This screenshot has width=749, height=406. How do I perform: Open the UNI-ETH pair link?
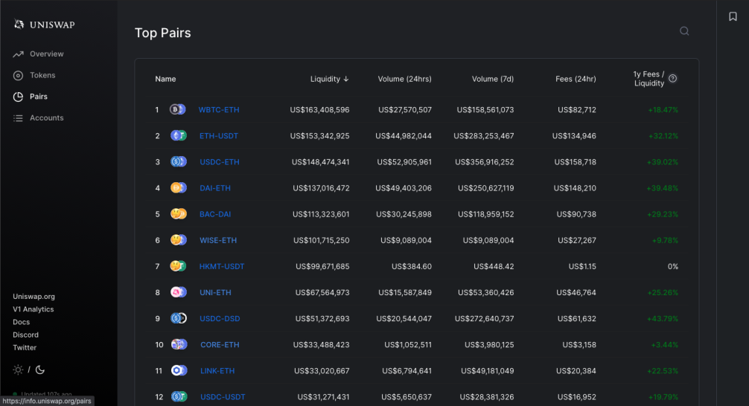pyautogui.click(x=215, y=292)
